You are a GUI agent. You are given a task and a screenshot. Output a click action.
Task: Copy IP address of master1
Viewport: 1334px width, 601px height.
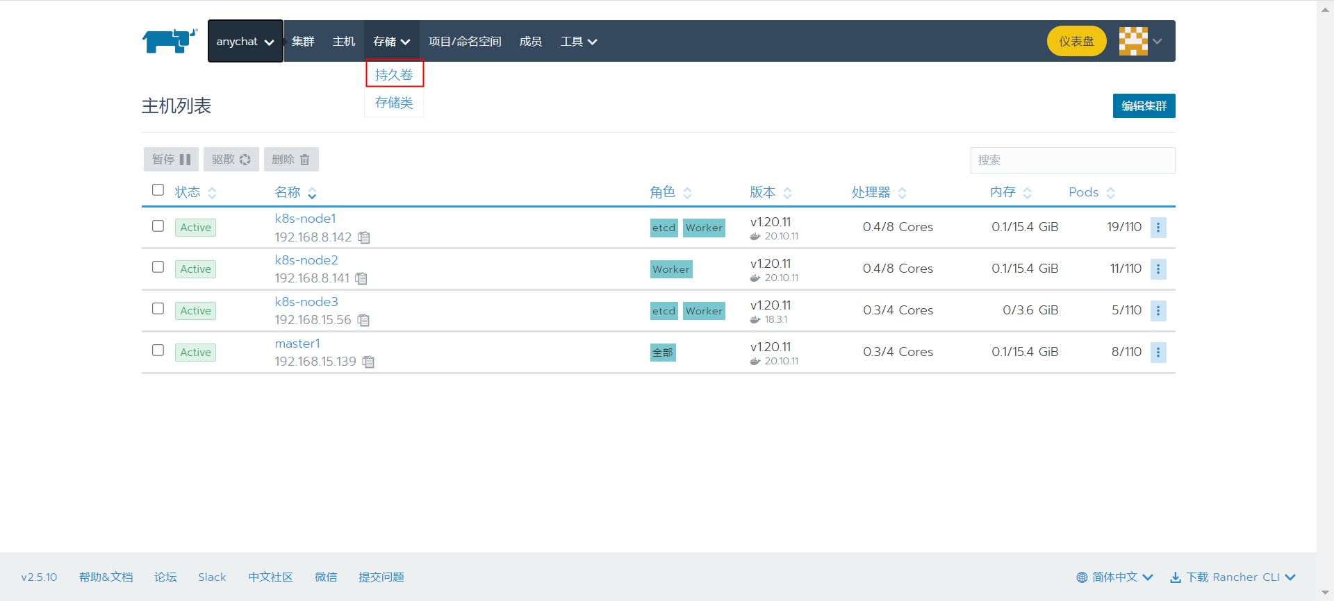[x=368, y=362]
